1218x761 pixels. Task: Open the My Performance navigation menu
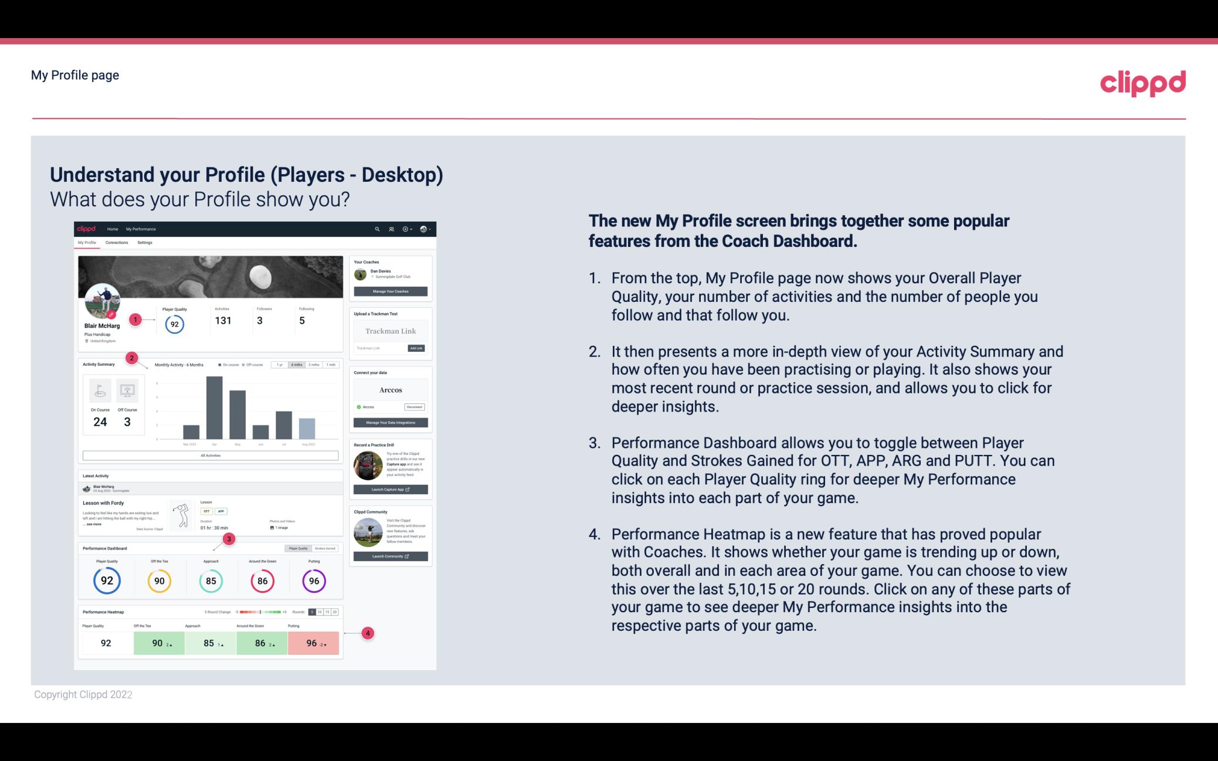click(x=140, y=229)
